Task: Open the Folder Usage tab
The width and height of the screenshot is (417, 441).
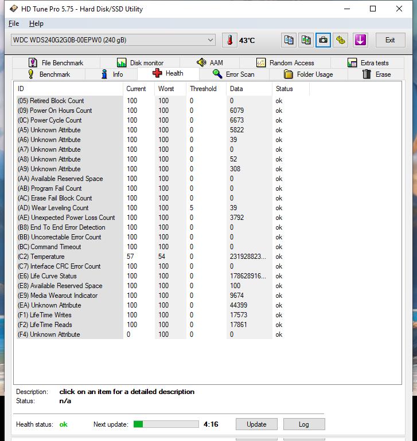Action: pos(308,74)
